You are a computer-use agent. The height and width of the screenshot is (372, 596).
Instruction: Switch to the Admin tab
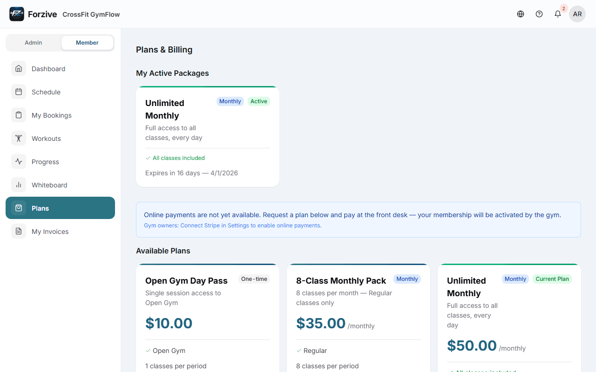tap(33, 42)
